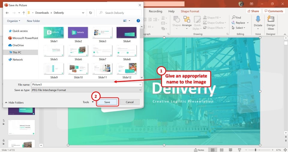
Task: Zoom in with plus button
Action: (273, 150)
